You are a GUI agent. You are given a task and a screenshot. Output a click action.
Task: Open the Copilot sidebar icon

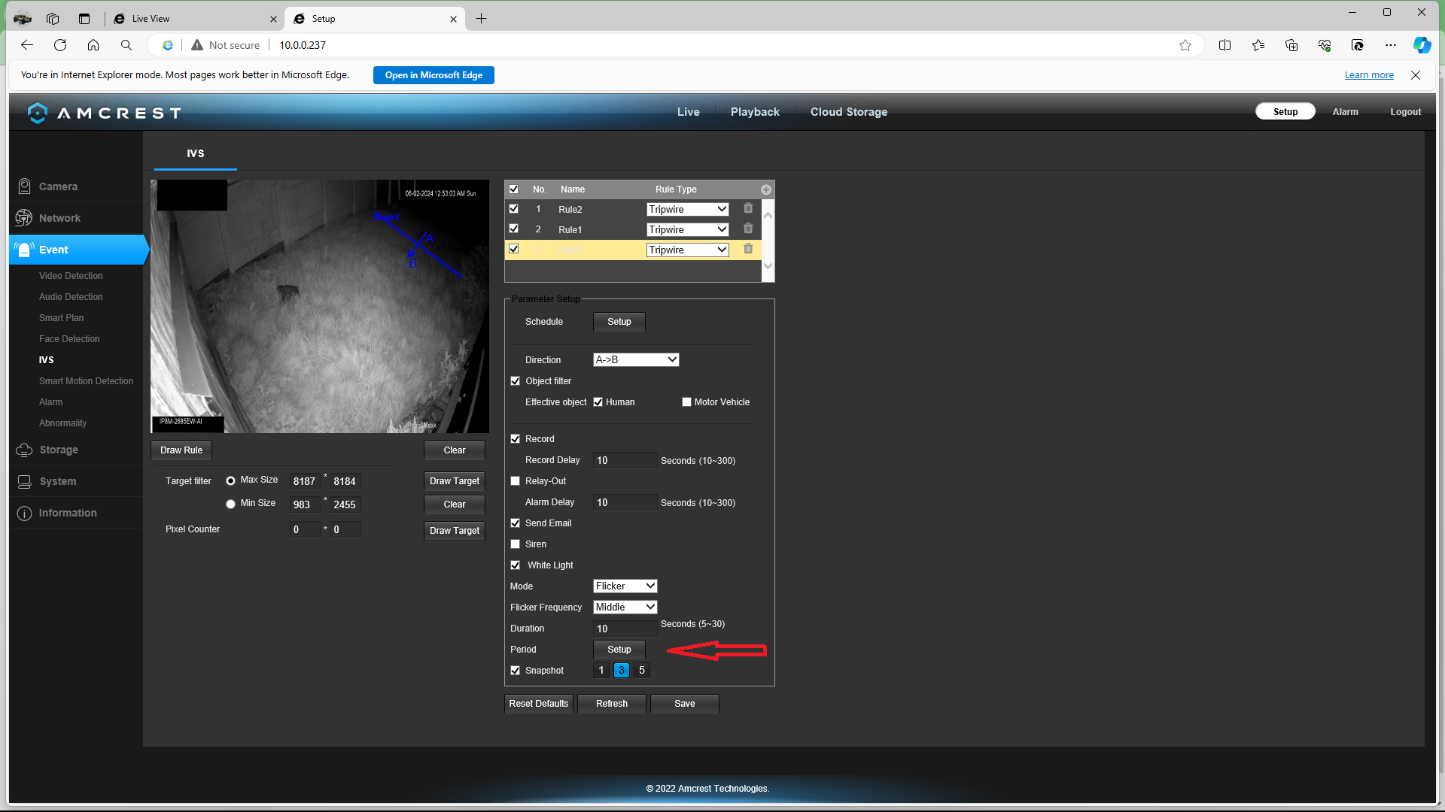click(x=1422, y=45)
